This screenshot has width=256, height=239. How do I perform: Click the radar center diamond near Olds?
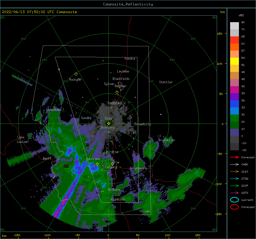[109, 124]
